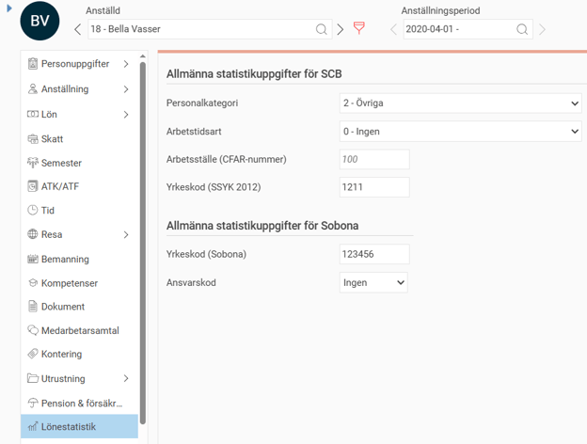Click the Yrkeskod (SSYK 2012) field

[374, 187]
